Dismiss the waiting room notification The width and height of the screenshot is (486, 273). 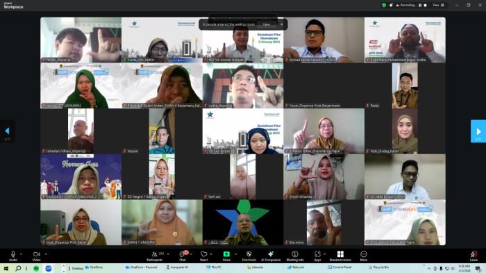click(x=281, y=24)
